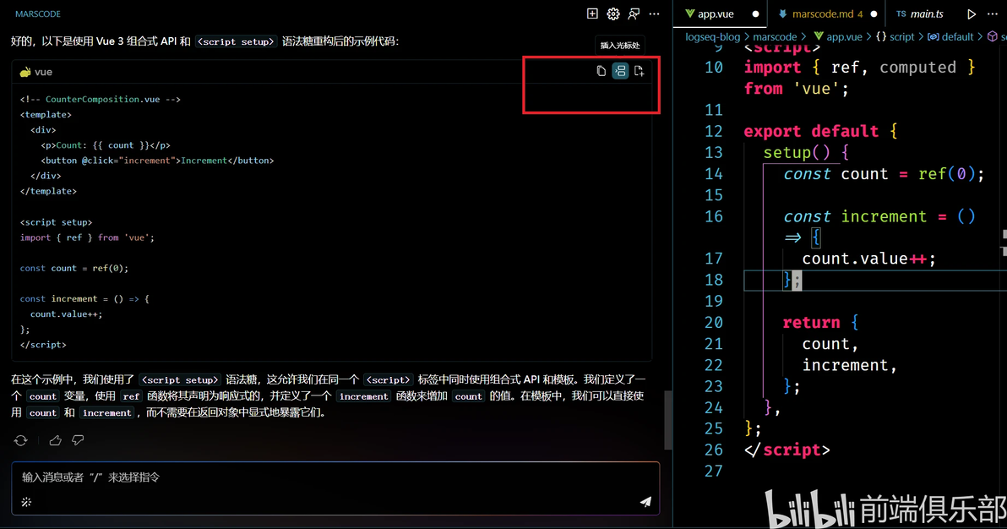Regenerate the assistant response
Viewport: 1007px width, 529px height.
click(20, 440)
